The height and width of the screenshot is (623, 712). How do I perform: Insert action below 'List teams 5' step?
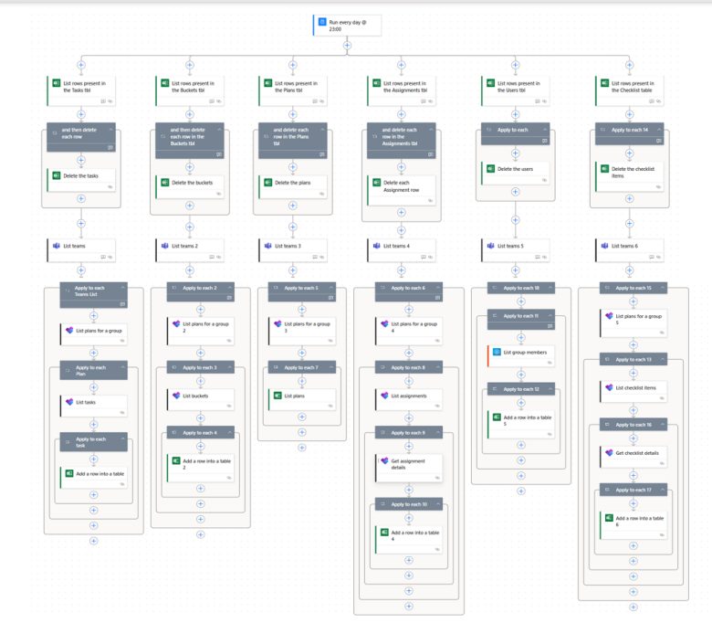pyautogui.click(x=516, y=270)
